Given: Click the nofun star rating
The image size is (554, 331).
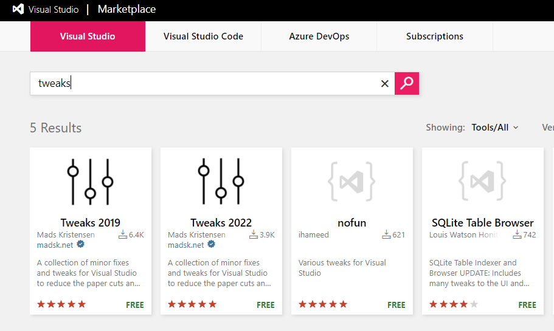Looking at the screenshot, I should pos(323,304).
